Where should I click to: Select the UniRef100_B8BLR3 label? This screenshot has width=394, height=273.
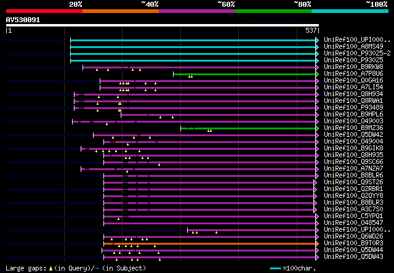(353, 203)
